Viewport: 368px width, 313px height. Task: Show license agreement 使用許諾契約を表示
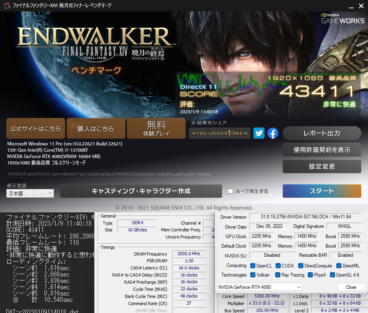pyautogui.click(x=322, y=150)
